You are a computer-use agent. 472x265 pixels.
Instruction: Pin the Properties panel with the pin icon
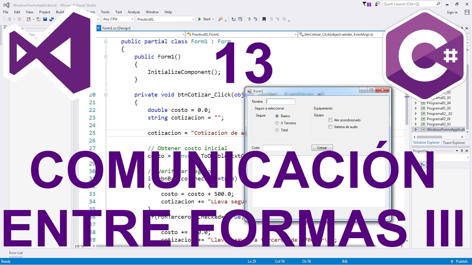point(462,151)
